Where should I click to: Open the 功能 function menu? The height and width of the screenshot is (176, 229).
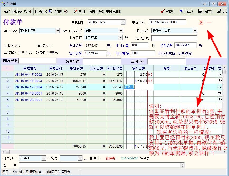41,12
